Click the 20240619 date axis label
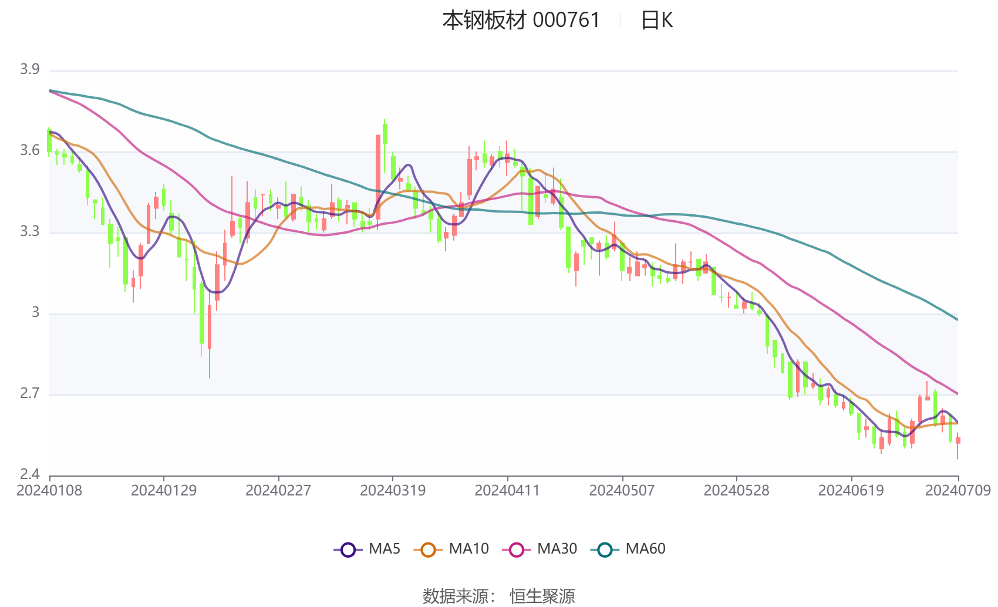Image resolution: width=998 pixels, height=607 pixels. pos(851,491)
